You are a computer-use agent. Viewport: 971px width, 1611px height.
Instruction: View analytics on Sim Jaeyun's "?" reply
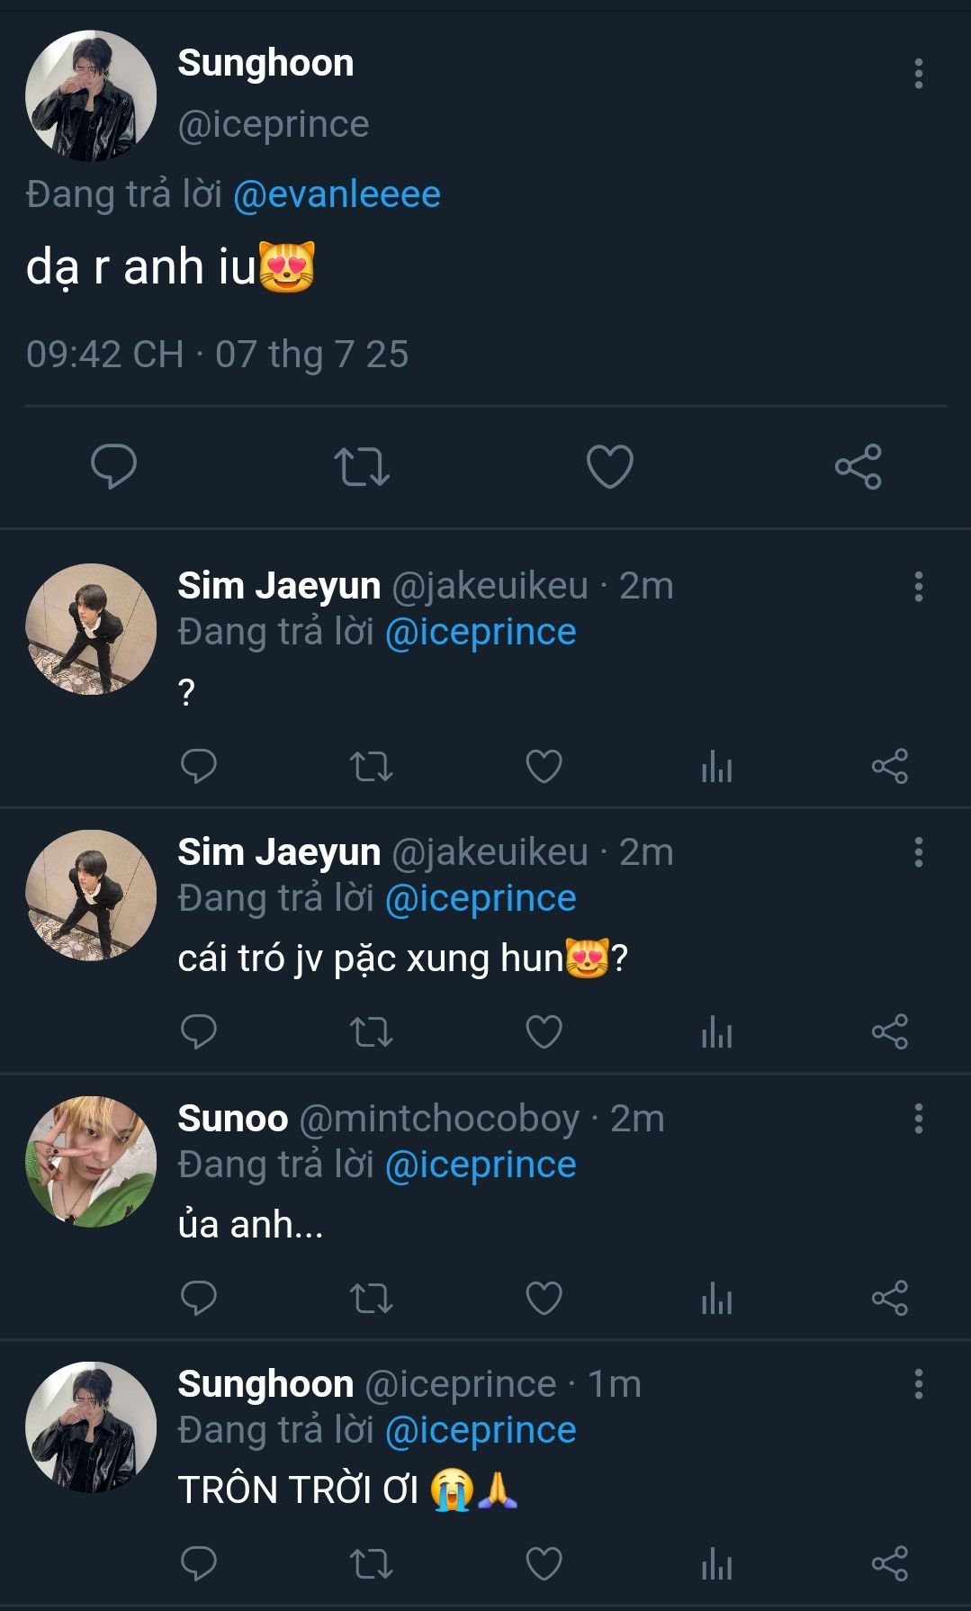[716, 767]
